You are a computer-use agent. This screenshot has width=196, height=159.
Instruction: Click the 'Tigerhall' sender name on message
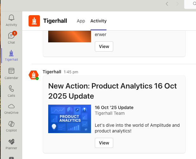(x=52, y=72)
